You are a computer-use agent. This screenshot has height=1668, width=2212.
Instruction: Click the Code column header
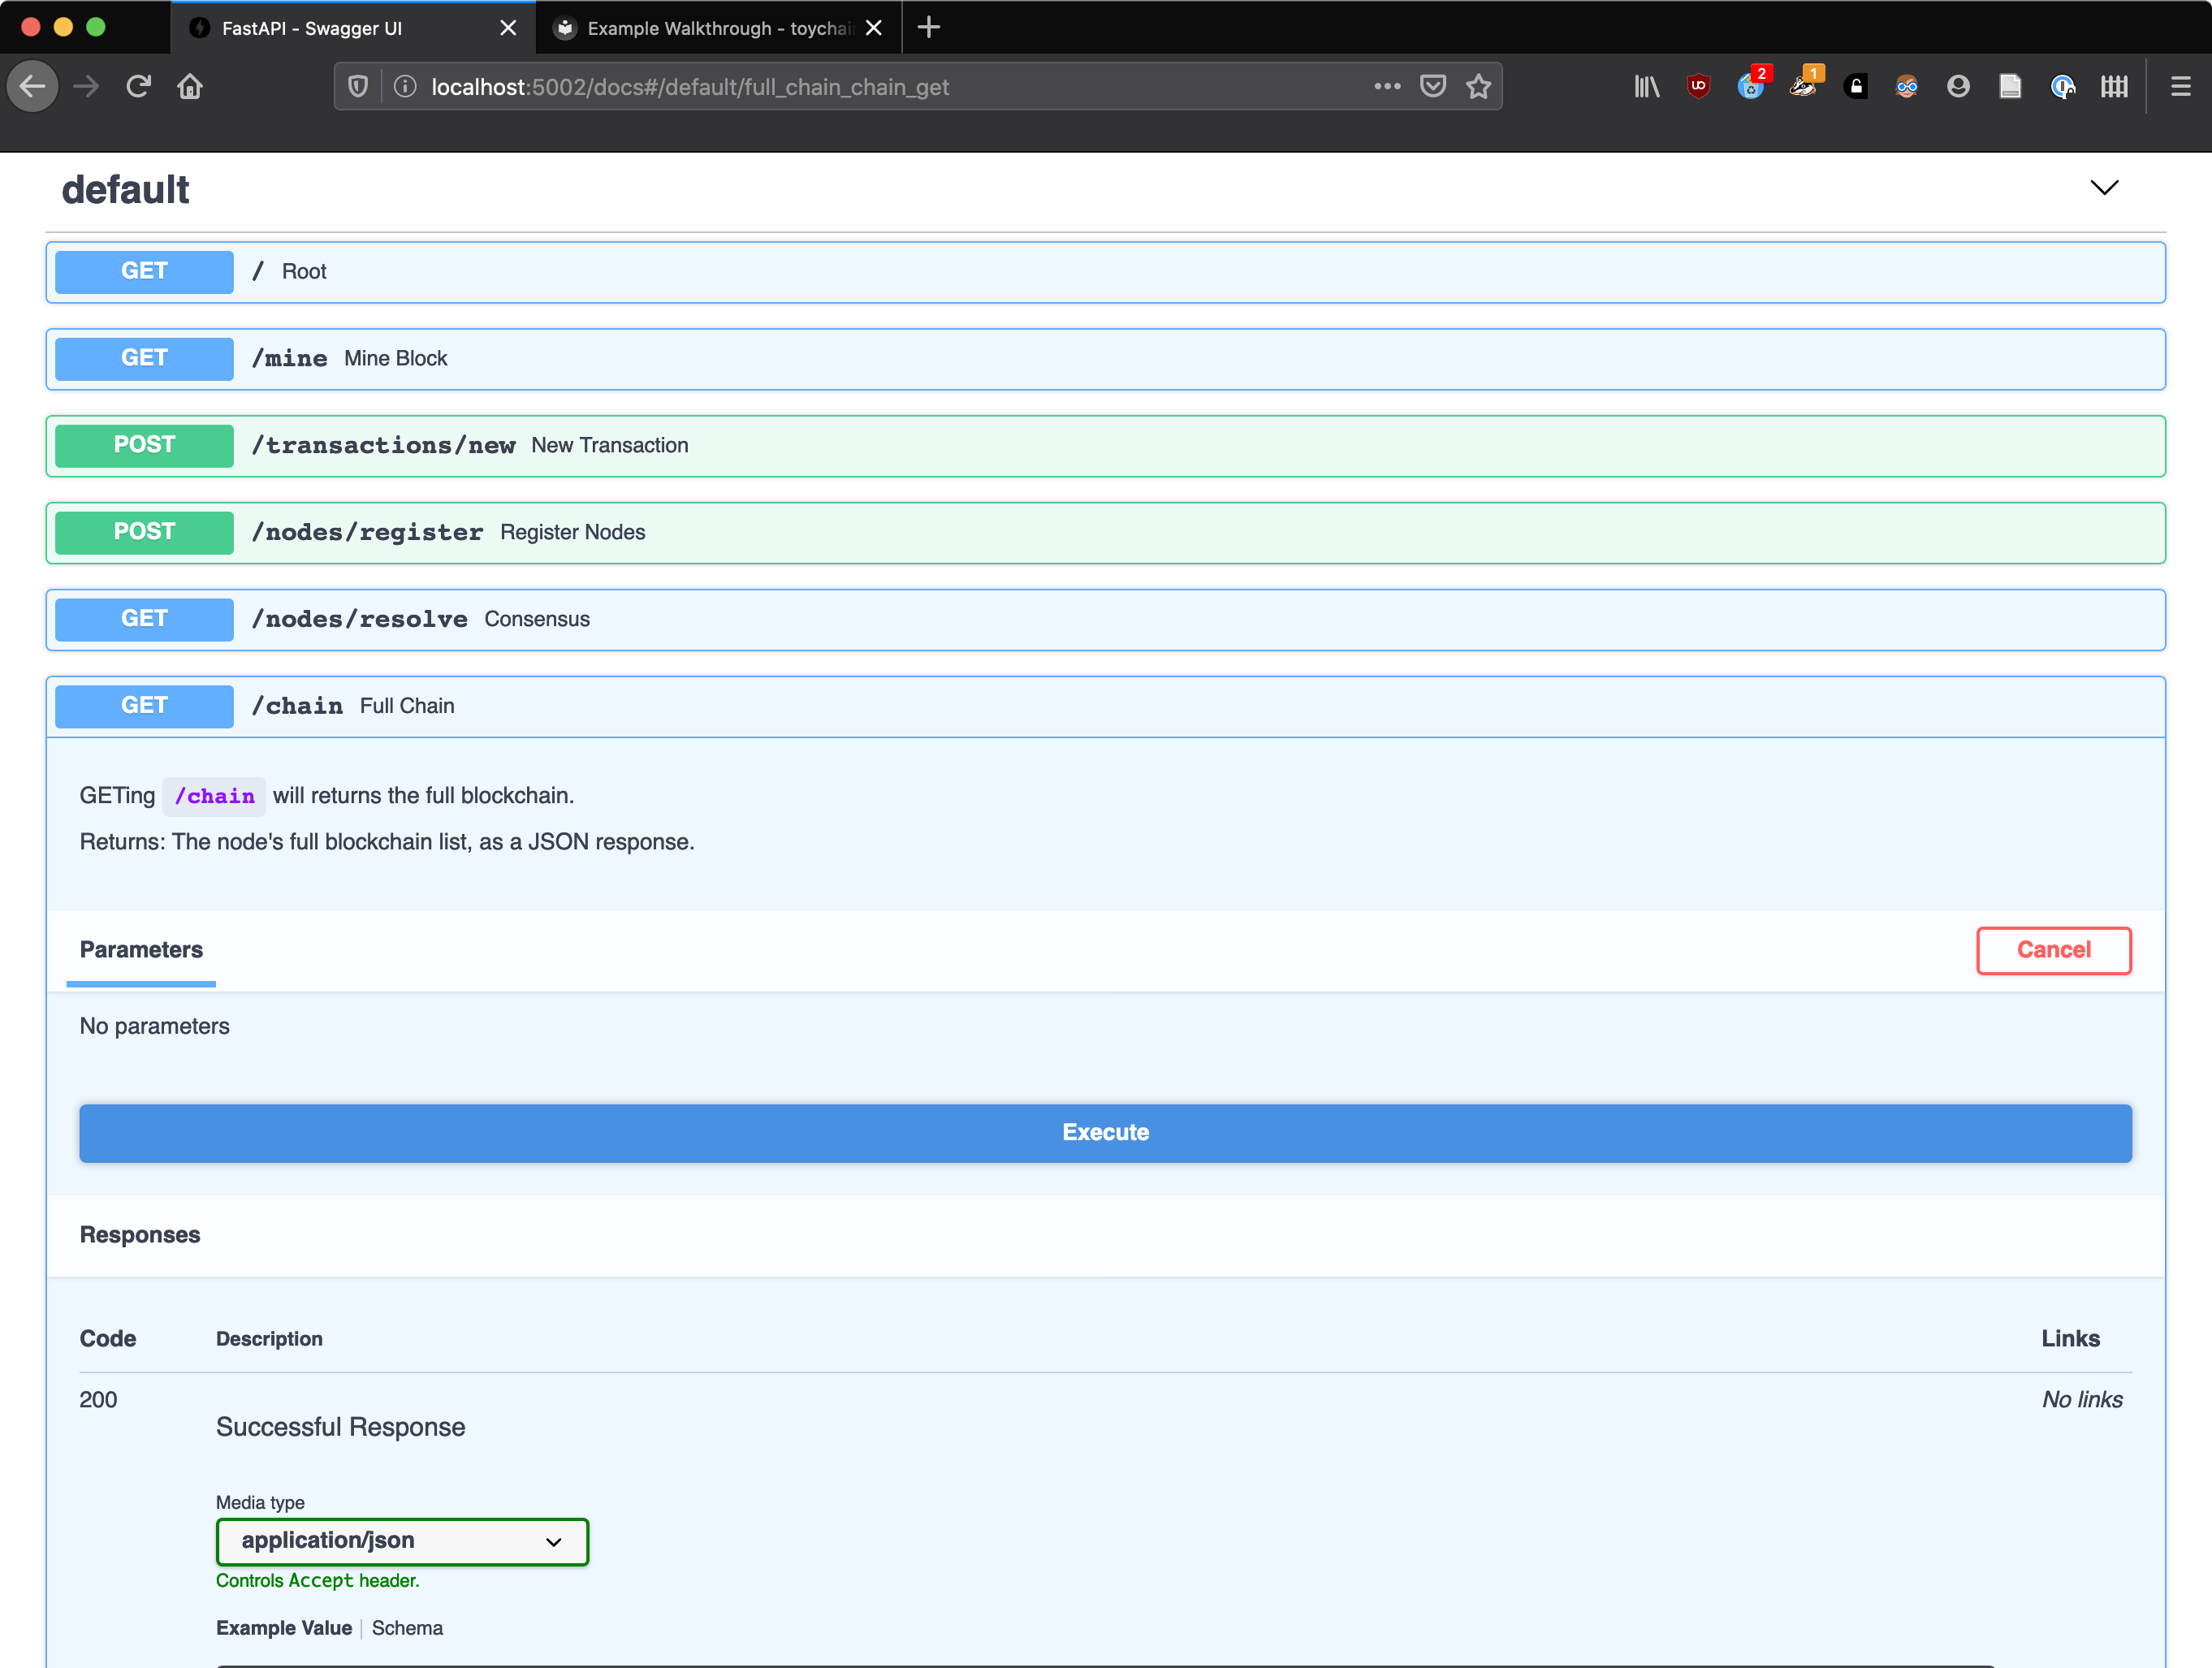coord(108,1339)
